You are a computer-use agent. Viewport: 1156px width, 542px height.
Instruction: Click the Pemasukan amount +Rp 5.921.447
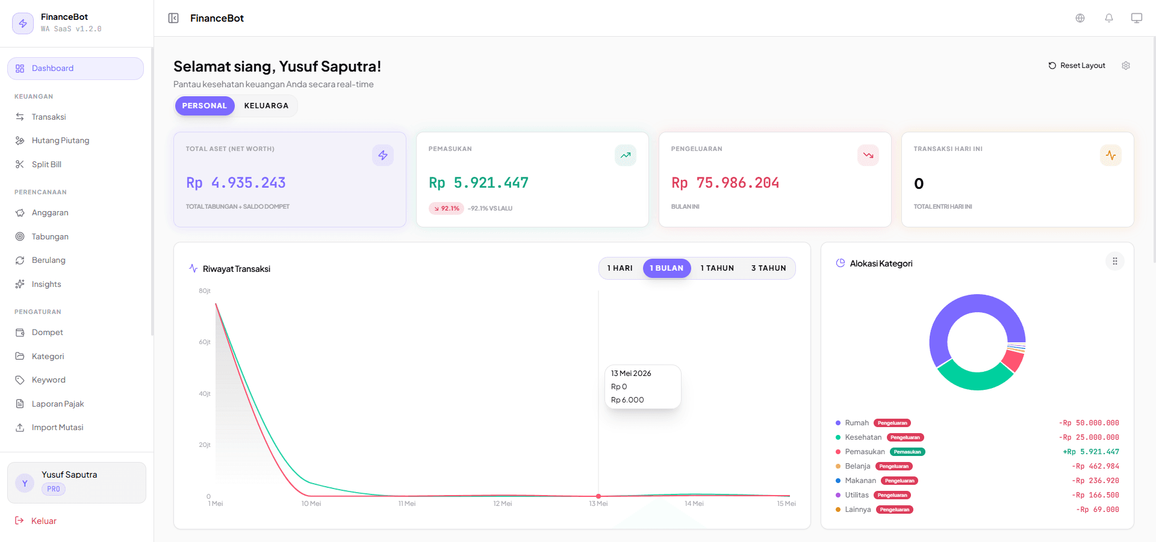[1091, 452]
